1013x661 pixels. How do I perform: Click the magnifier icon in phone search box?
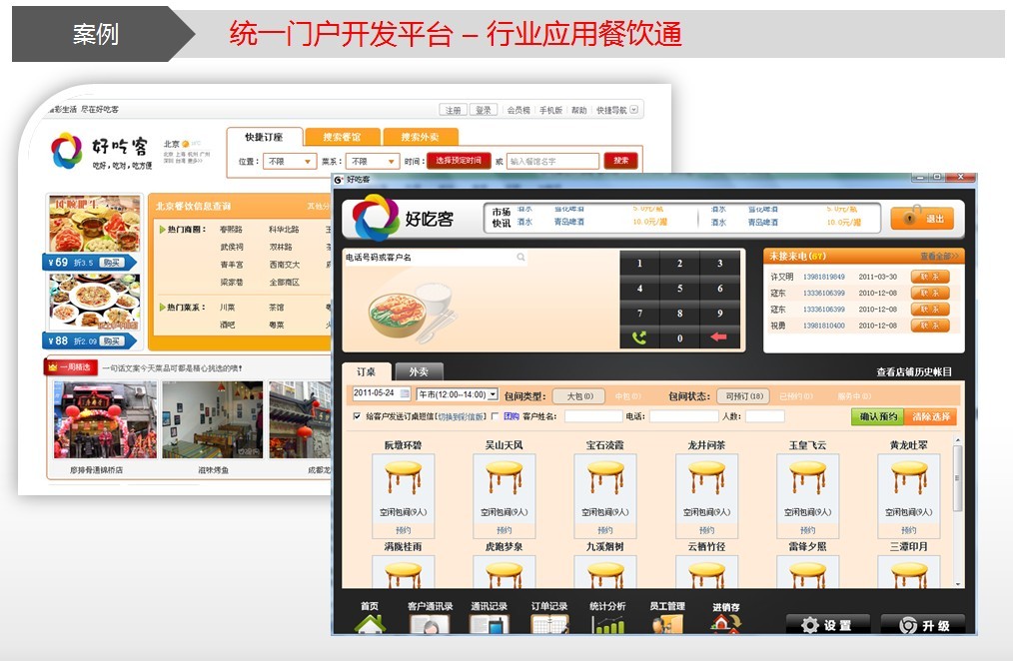[520, 258]
